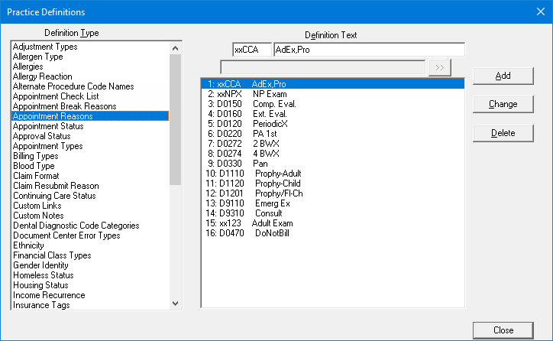553x341 pixels.
Task: Select Financial Class Types
Action: [90, 255]
